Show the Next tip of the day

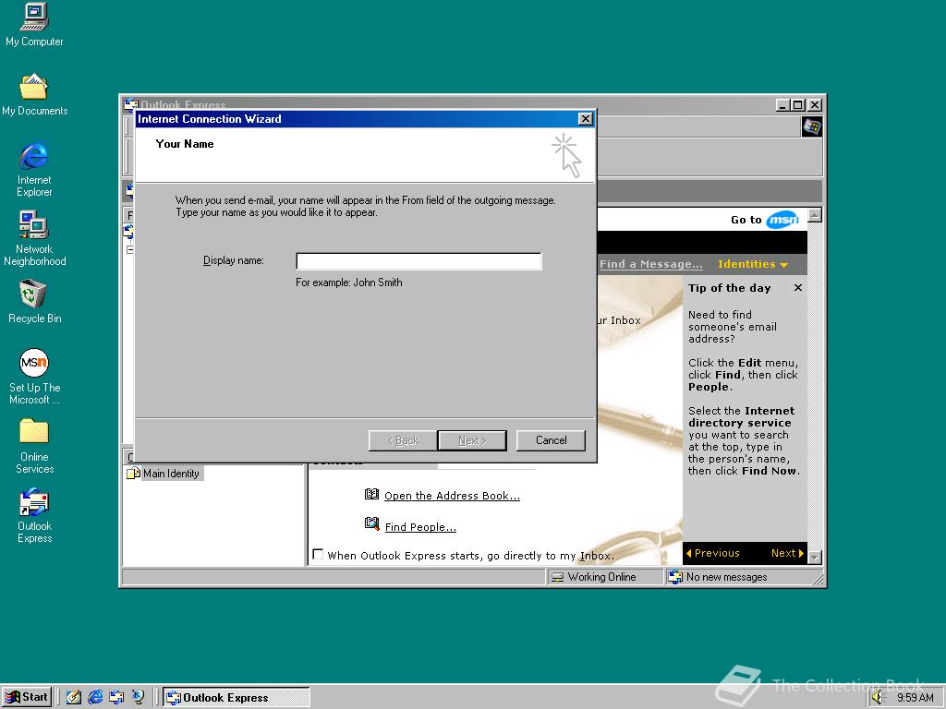point(787,553)
